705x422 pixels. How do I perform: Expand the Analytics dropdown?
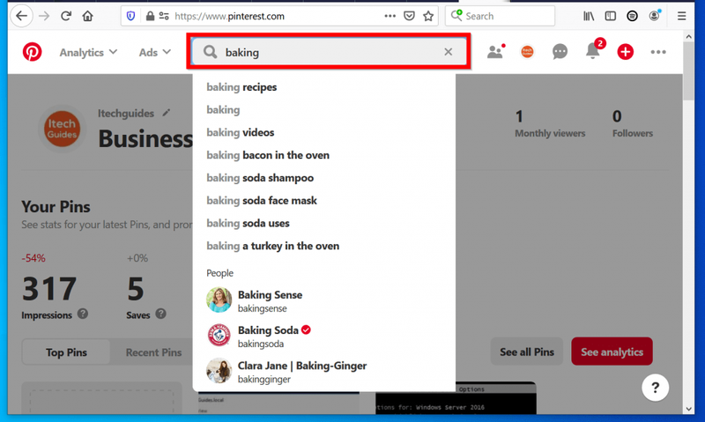89,53
